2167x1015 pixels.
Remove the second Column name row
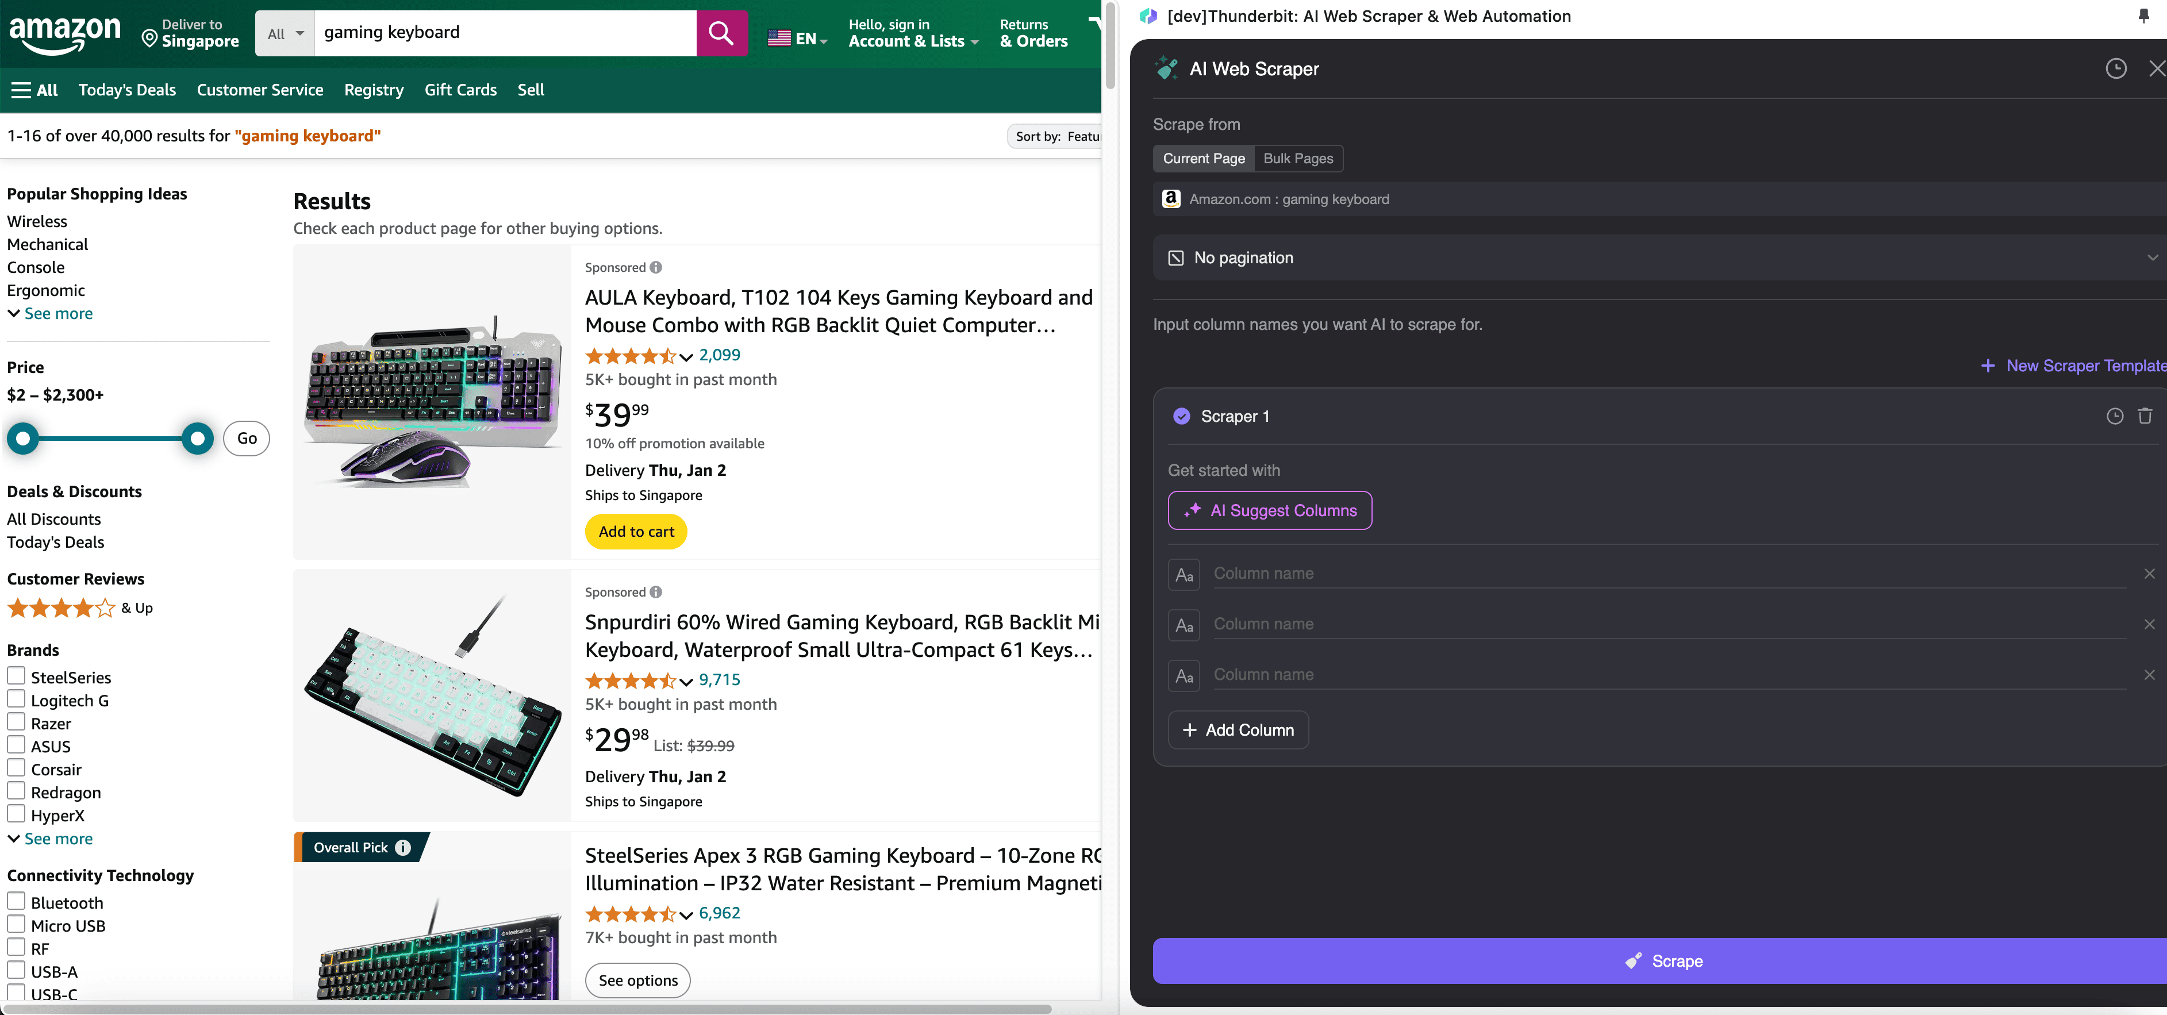pyautogui.click(x=2149, y=624)
